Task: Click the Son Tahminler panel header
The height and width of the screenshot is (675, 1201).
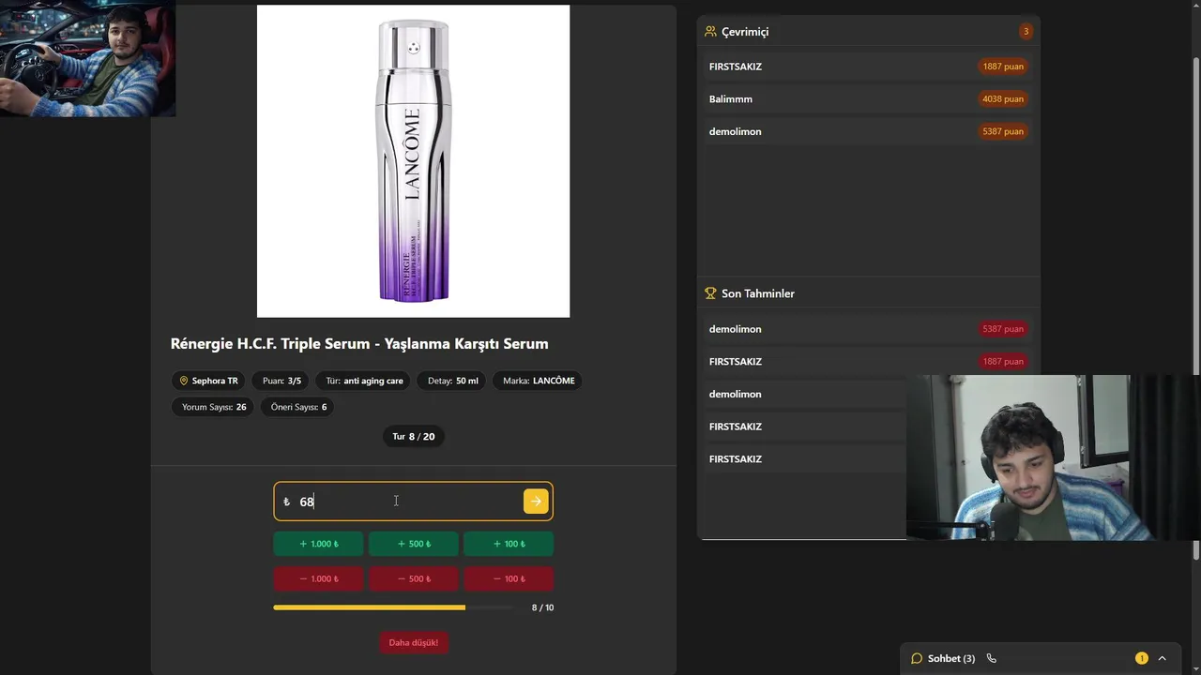Action: click(868, 293)
